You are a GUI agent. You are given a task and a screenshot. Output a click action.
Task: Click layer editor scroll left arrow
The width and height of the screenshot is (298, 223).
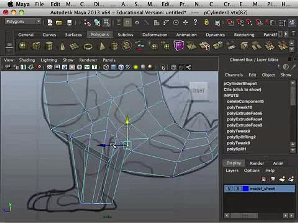(227, 216)
